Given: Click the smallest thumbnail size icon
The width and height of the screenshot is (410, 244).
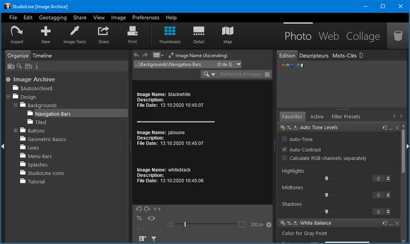Looking at the screenshot, I should pos(170,224).
